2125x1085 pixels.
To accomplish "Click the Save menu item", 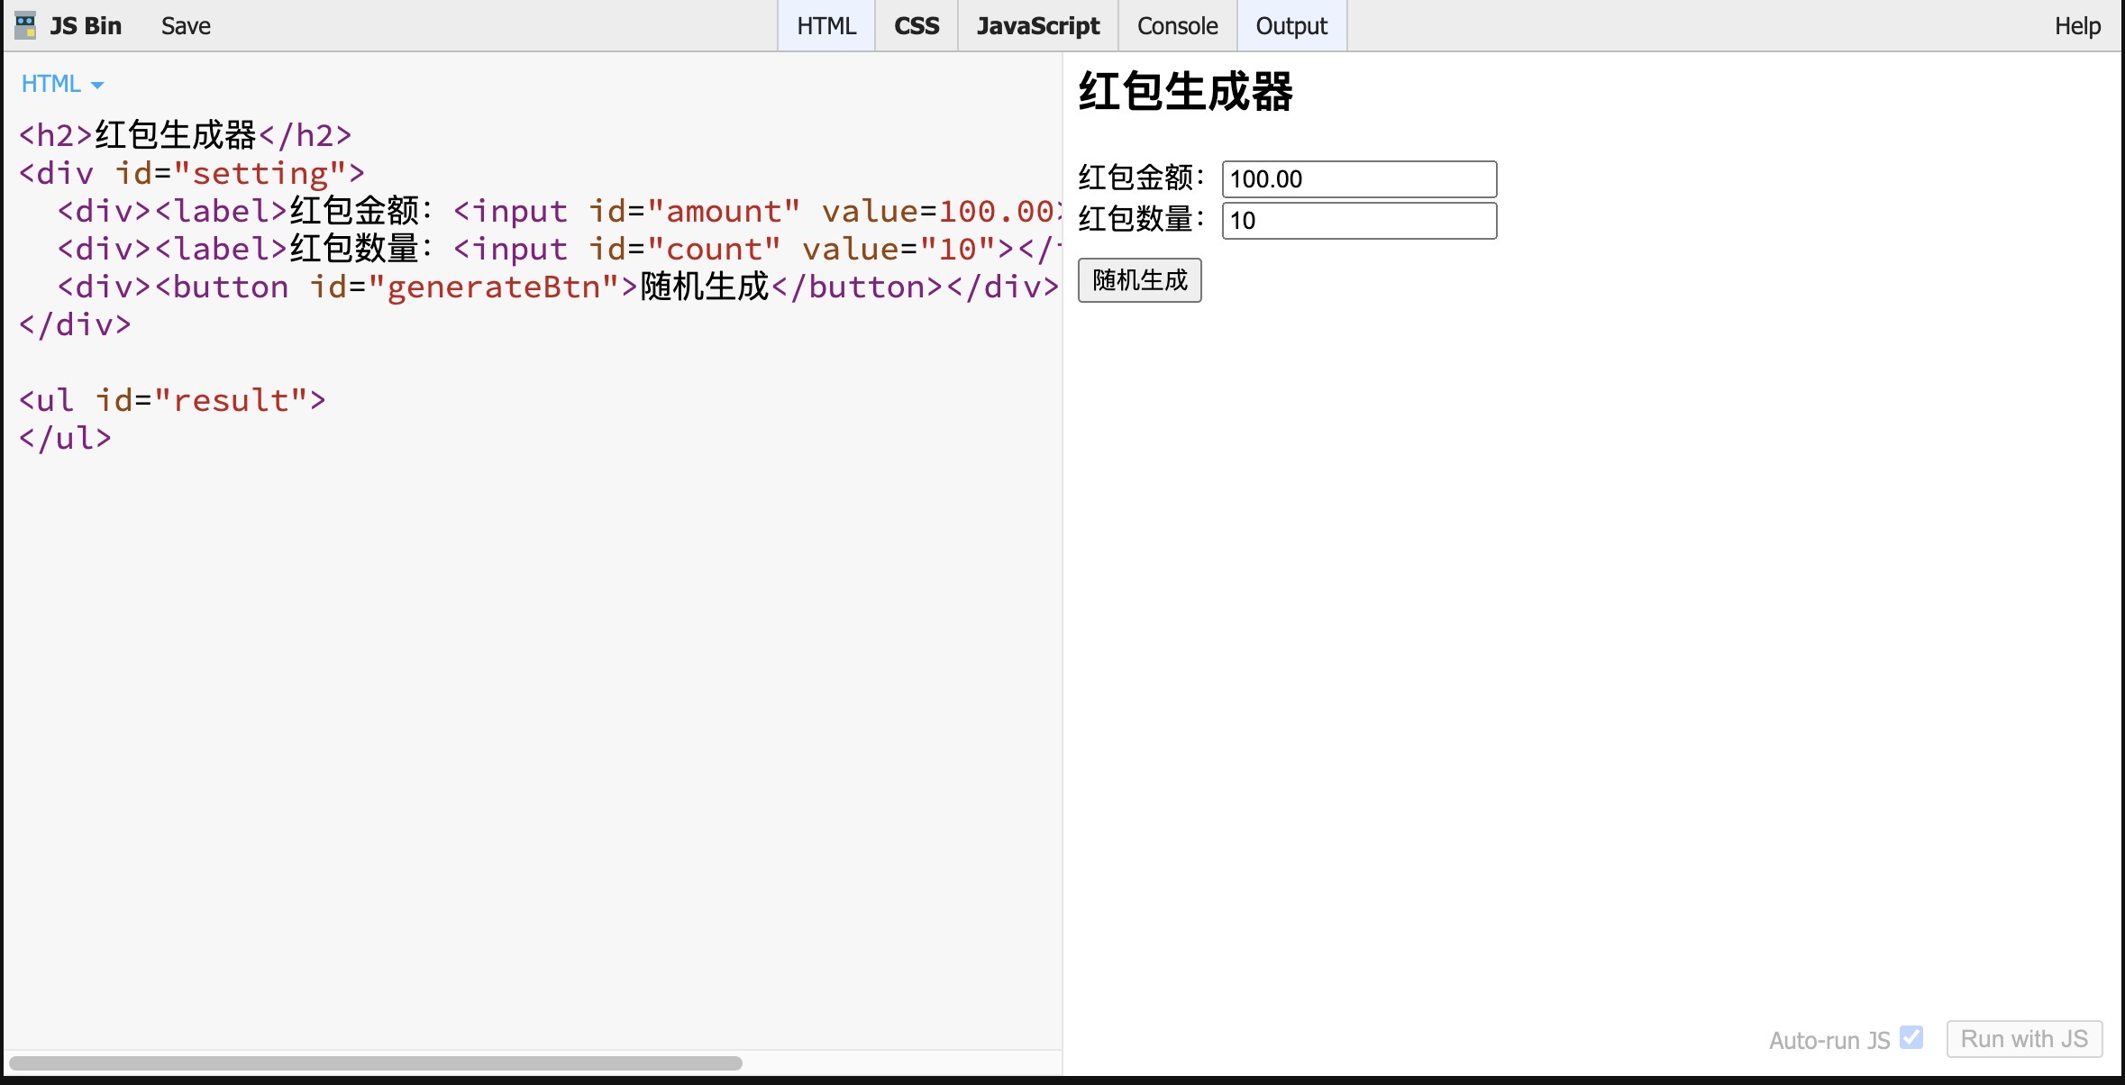I will tap(185, 25).
